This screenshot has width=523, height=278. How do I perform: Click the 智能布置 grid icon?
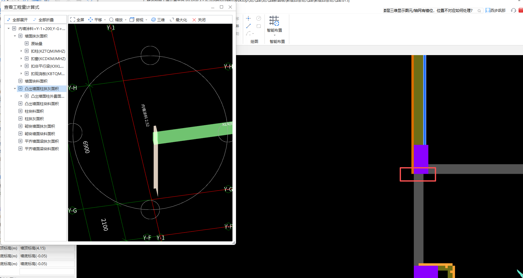tap(274, 21)
